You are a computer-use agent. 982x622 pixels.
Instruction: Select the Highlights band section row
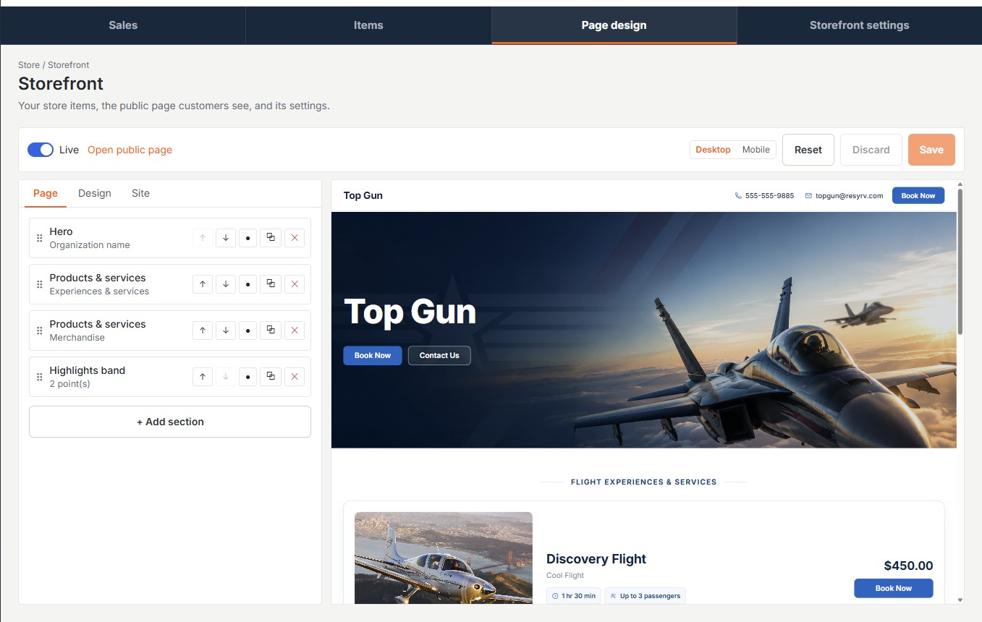pos(170,377)
